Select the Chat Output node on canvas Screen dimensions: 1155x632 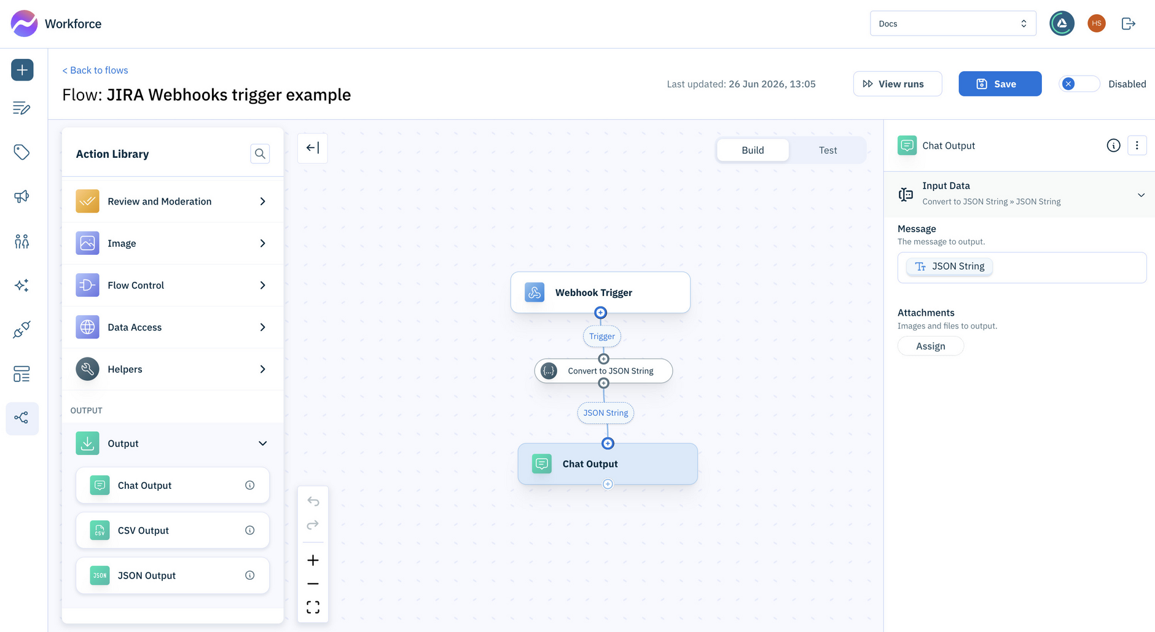pos(608,464)
